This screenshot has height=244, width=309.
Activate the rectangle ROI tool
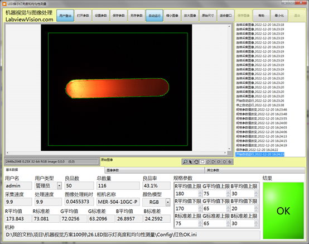[x=202, y=162]
